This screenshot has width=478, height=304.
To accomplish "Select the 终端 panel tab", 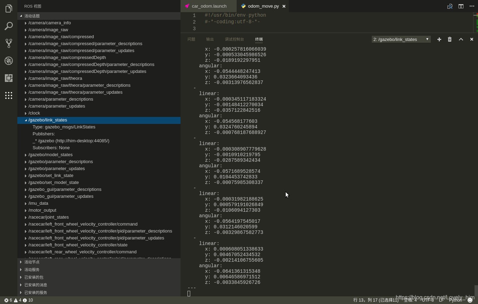I will [x=259, y=39].
